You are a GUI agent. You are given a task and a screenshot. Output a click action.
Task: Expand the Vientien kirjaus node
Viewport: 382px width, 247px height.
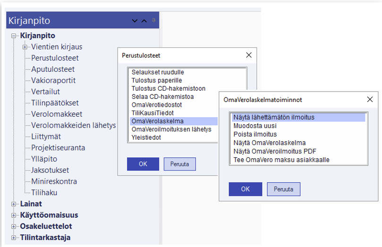25,47
